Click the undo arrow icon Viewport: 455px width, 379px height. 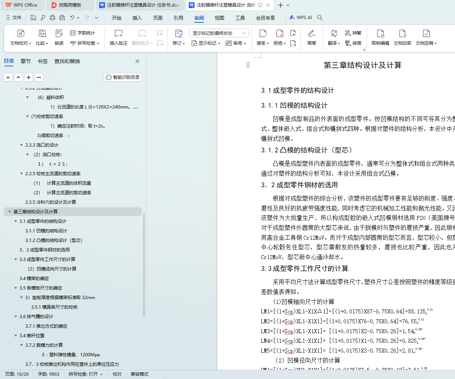72,18
